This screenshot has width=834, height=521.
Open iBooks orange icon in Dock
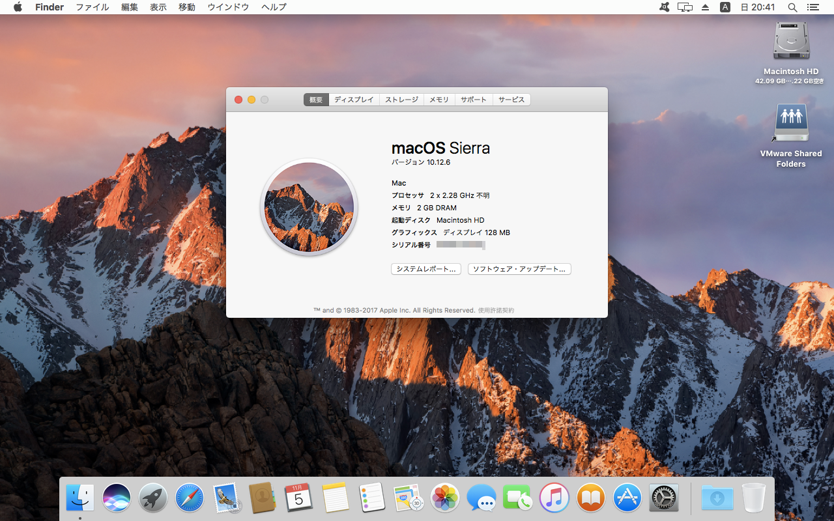[x=591, y=498]
